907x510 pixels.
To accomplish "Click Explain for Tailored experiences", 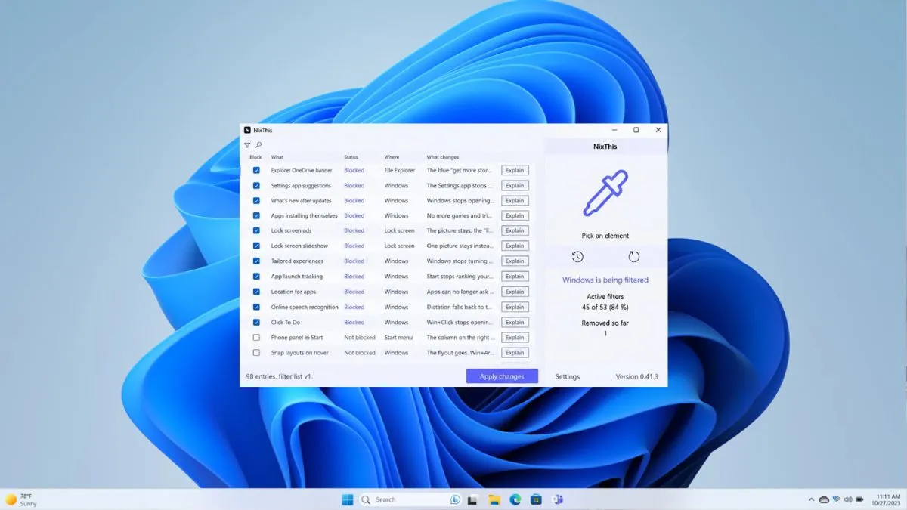I will (515, 261).
